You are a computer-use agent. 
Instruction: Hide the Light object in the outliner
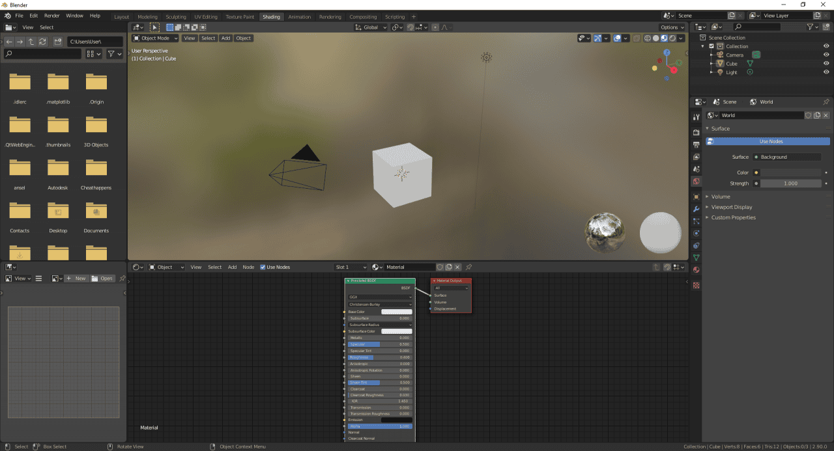pos(826,72)
